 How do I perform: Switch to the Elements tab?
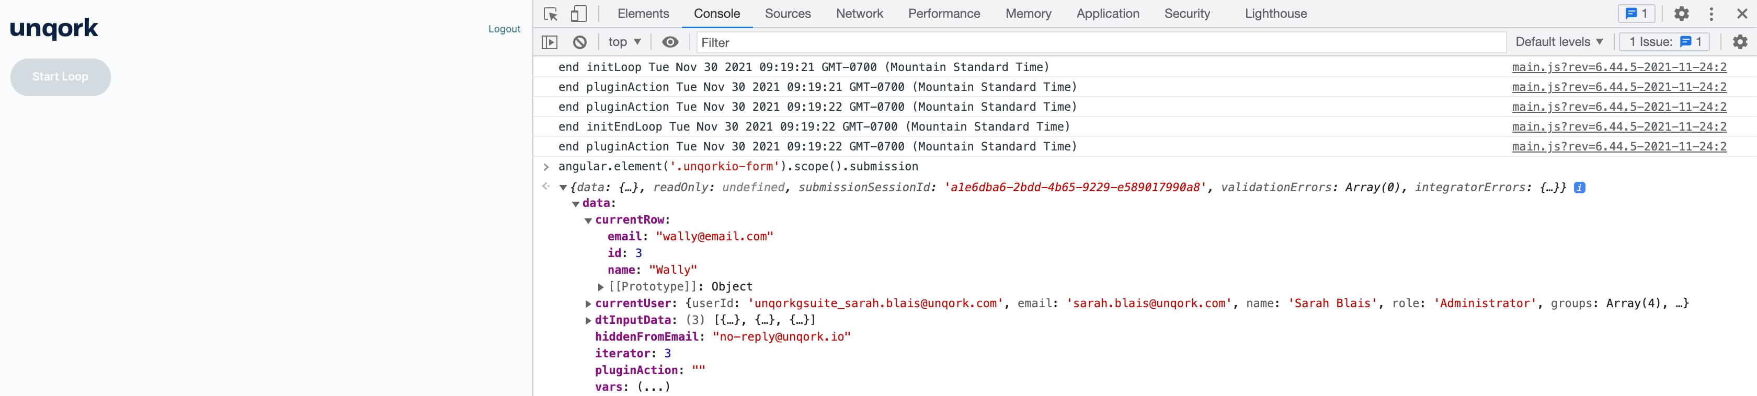(643, 14)
